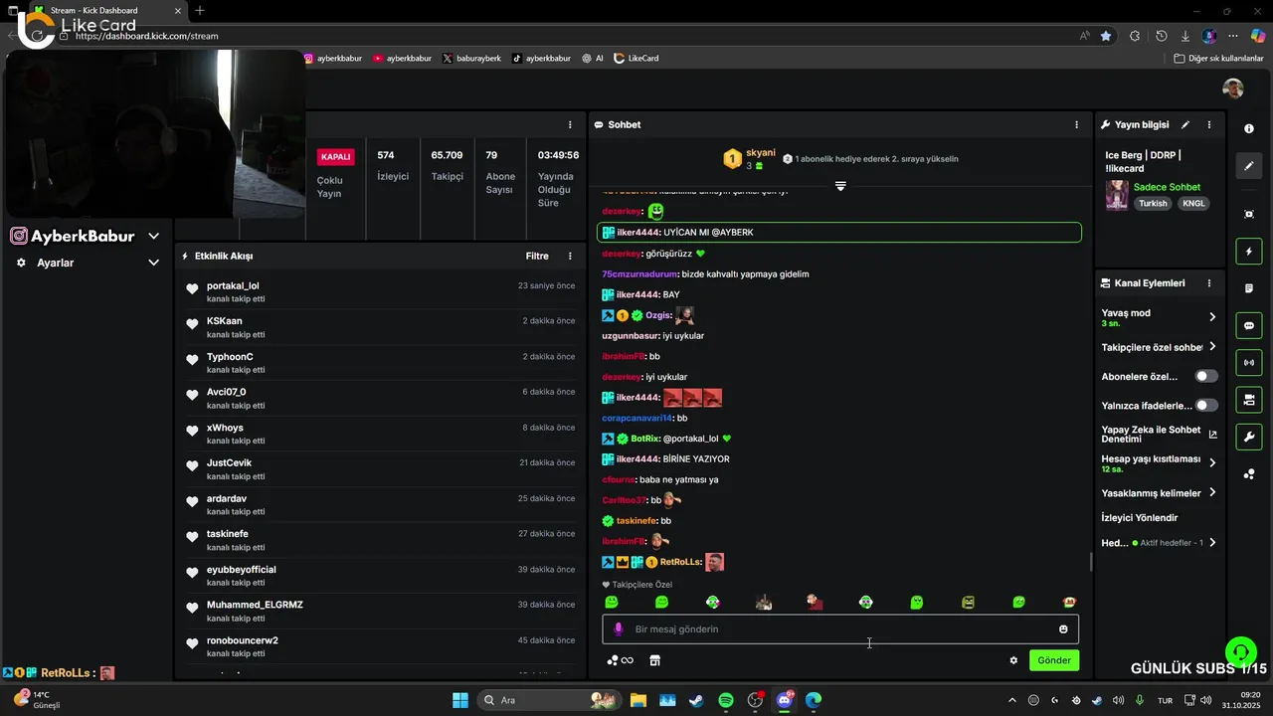Click Sadece Sohbet category link
1273x716 pixels.
[1167, 187]
